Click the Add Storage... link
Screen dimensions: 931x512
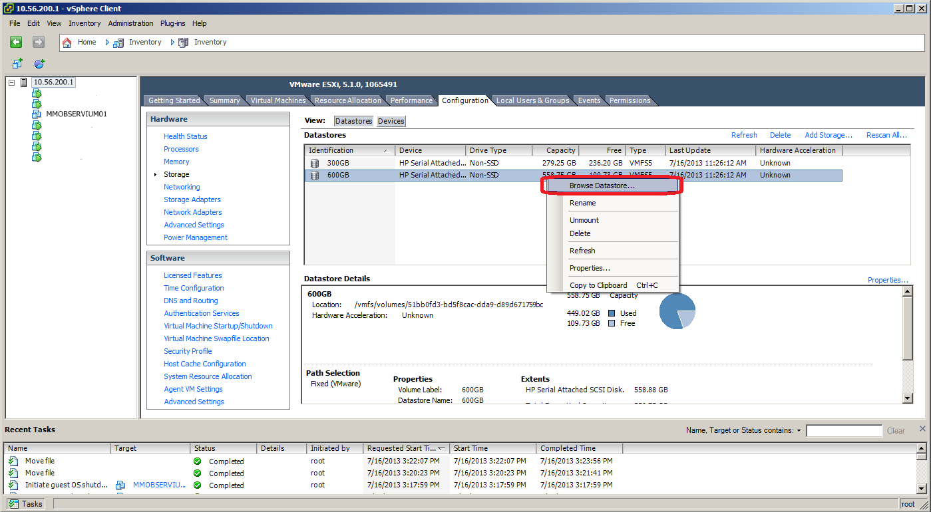[829, 135]
